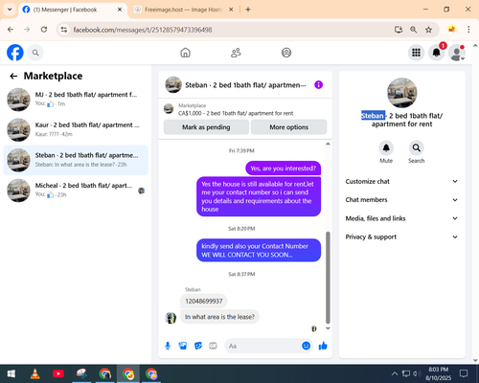Click the chat scrollbar thumb
Image resolution: width=479 pixels, height=383 pixels.
pyautogui.click(x=328, y=278)
